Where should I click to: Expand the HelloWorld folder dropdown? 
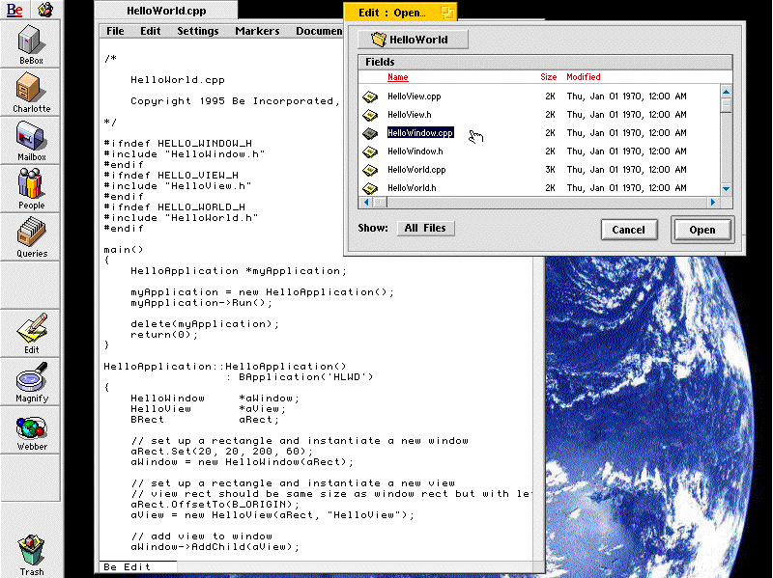point(413,40)
